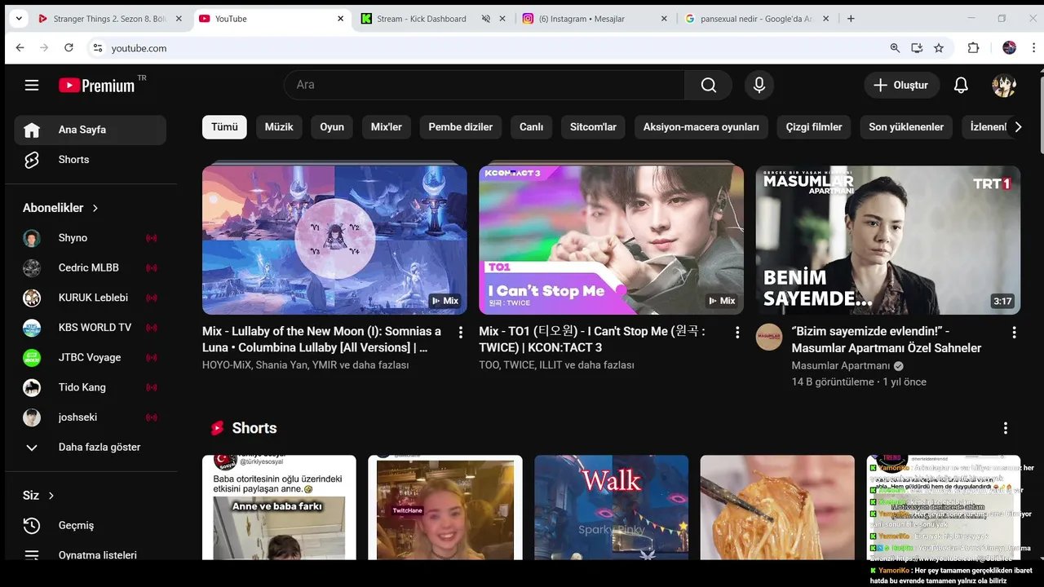This screenshot has height=587, width=1044.
Task: Open the KURUK Leblebi channel
Action: [x=90, y=298]
